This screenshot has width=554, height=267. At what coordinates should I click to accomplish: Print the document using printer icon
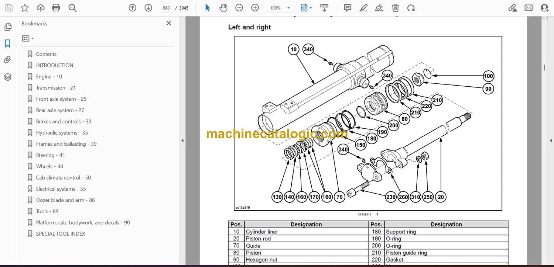pyautogui.click(x=56, y=8)
